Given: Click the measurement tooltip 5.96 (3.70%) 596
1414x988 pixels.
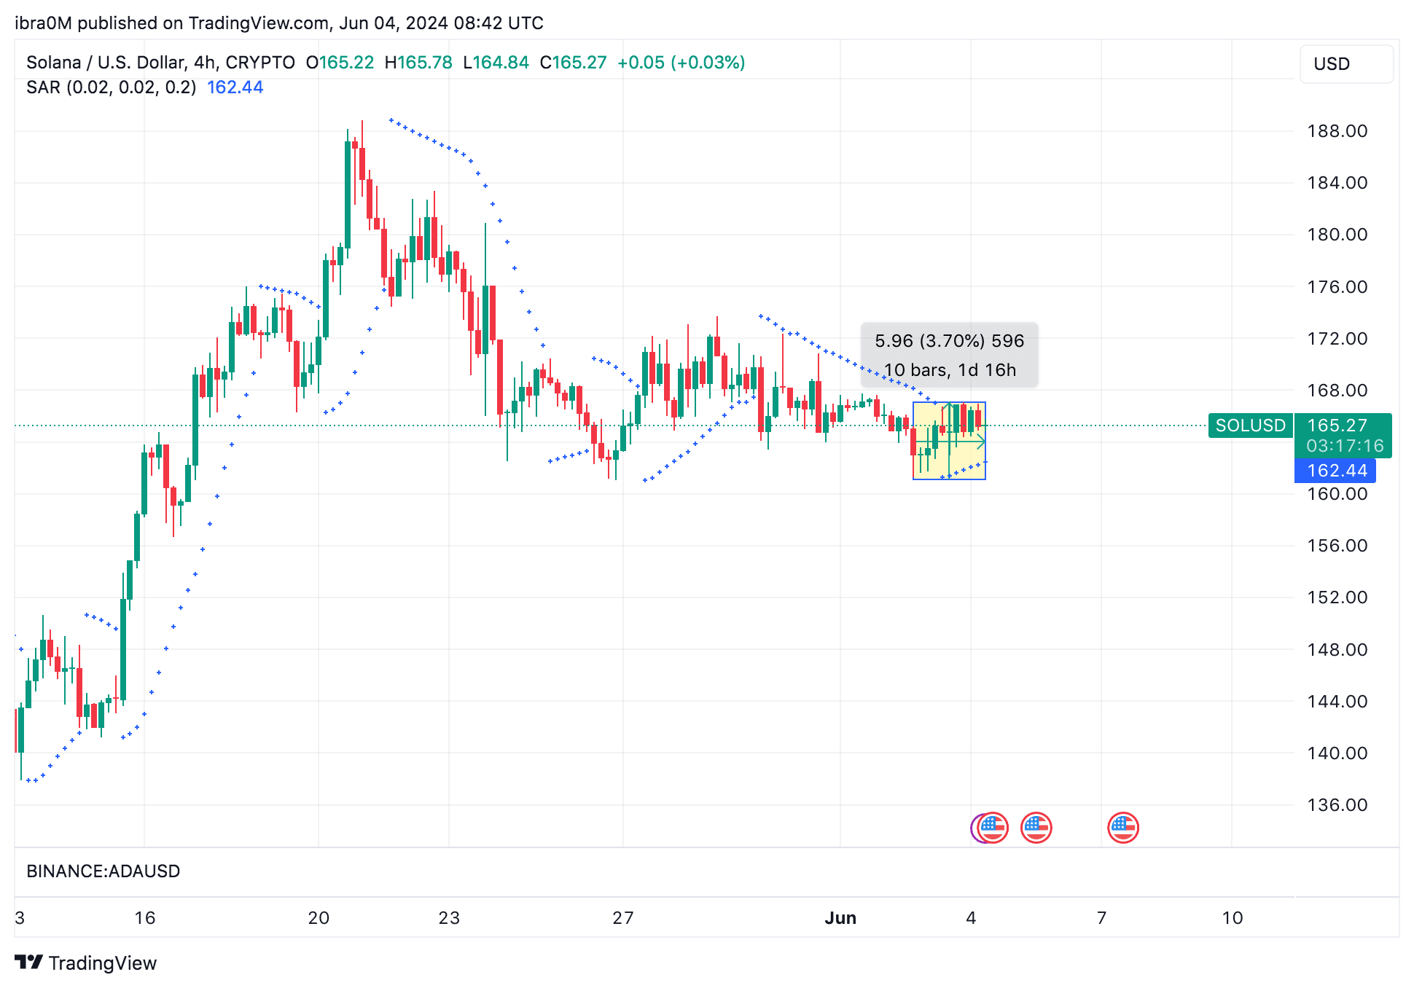Looking at the screenshot, I should 949,341.
